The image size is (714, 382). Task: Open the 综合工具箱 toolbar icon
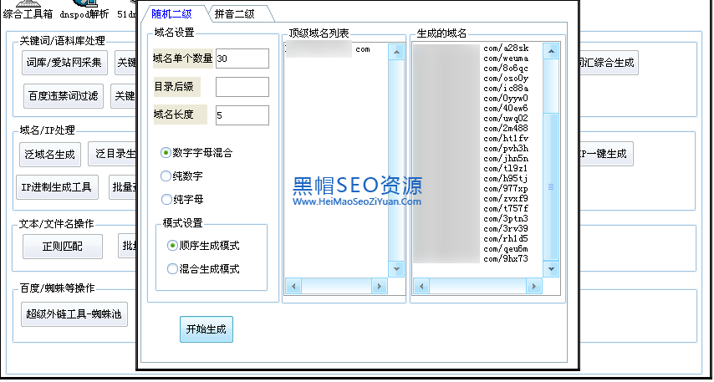[x=27, y=10]
